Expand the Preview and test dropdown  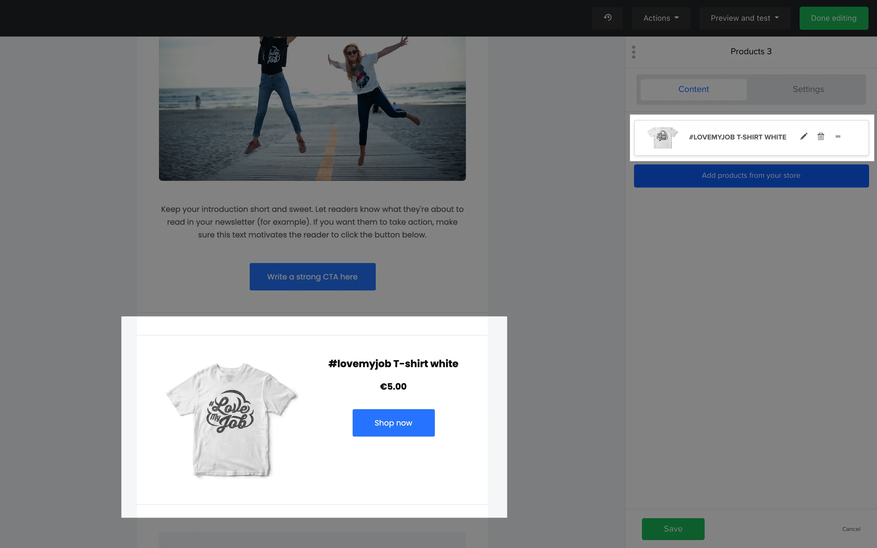pyautogui.click(x=744, y=18)
